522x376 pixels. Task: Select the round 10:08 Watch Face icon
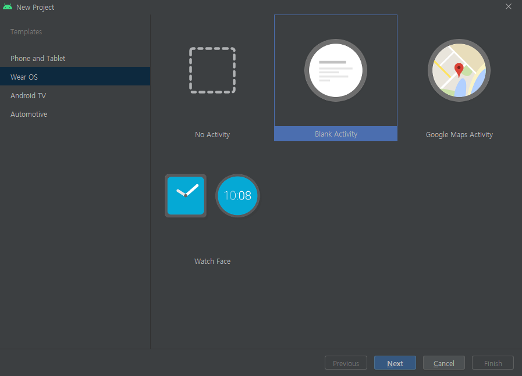tap(237, 195)
